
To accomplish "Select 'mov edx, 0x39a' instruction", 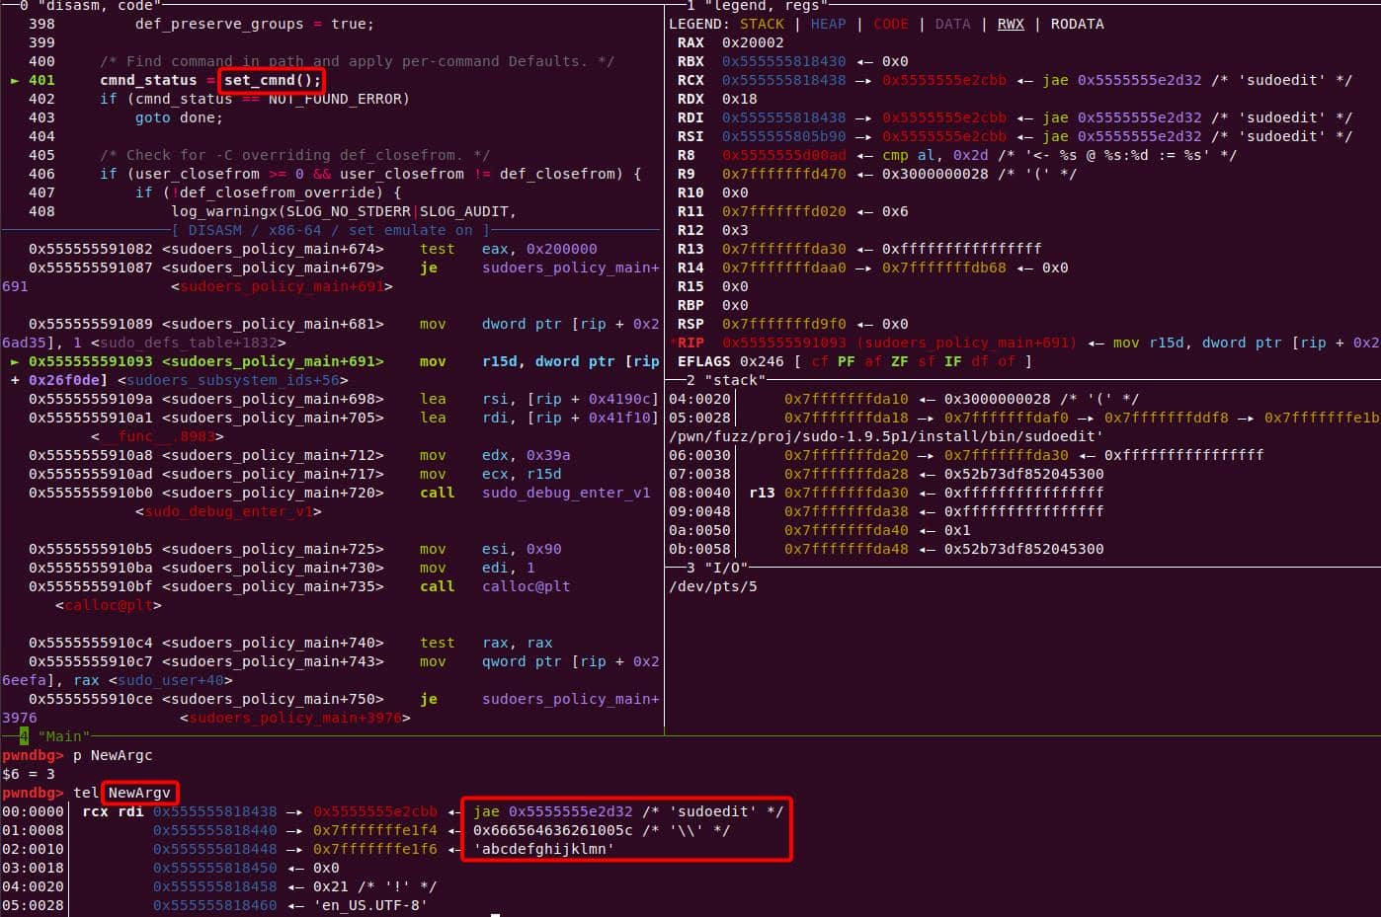I will tap(495, 455).
